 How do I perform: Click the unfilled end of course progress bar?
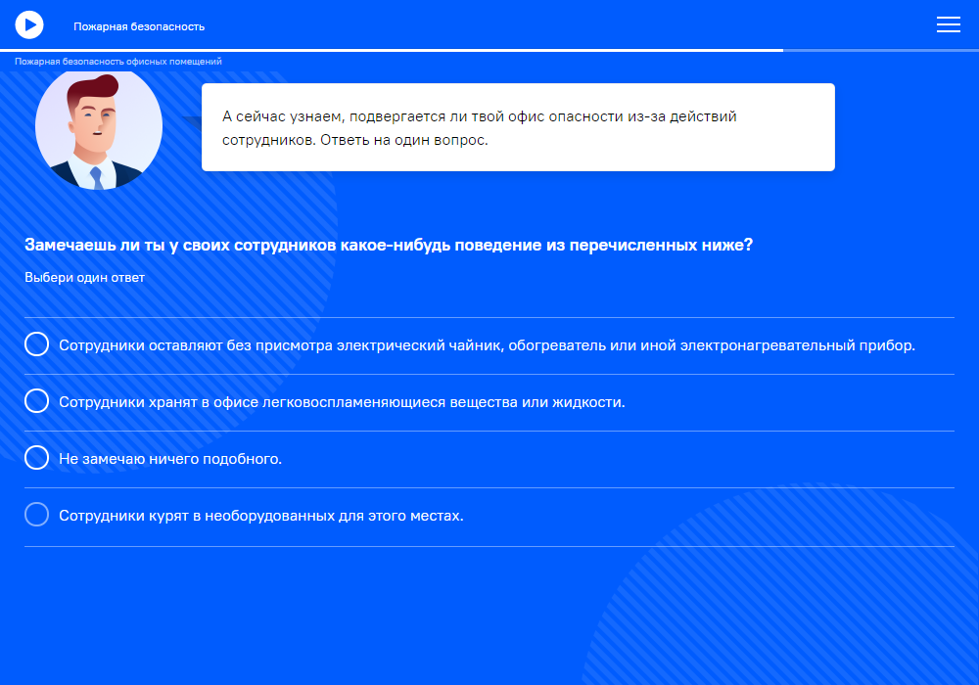click(881, 50)
